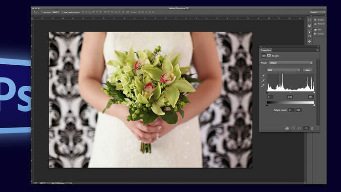This screenshot has height=192, width=341.
Task: Open the RGB channel dropdown
Action: pyautogui.click(x=284, y=70)
